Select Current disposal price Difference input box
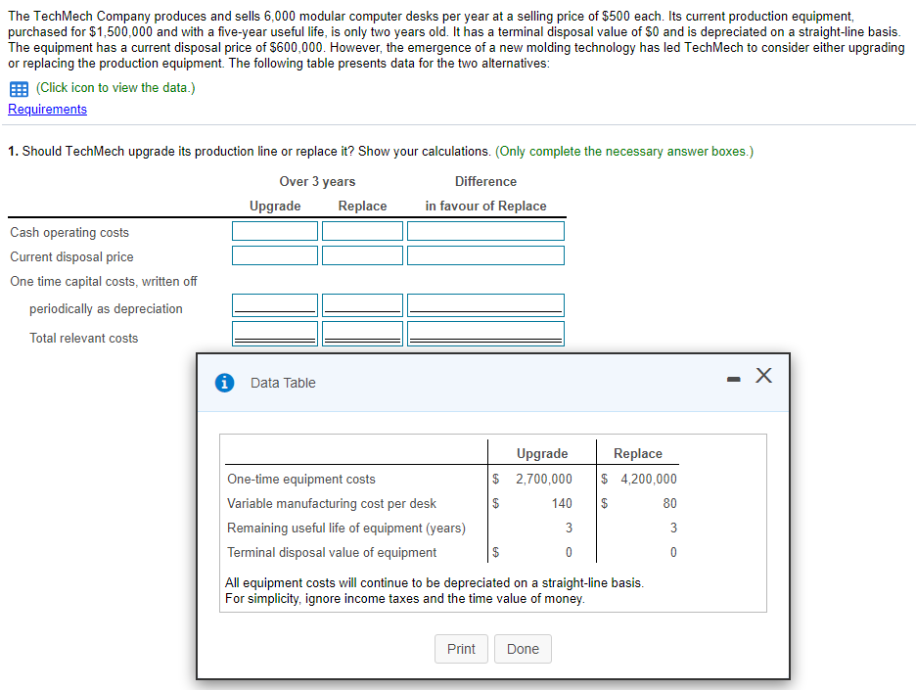 click(485, 255)
